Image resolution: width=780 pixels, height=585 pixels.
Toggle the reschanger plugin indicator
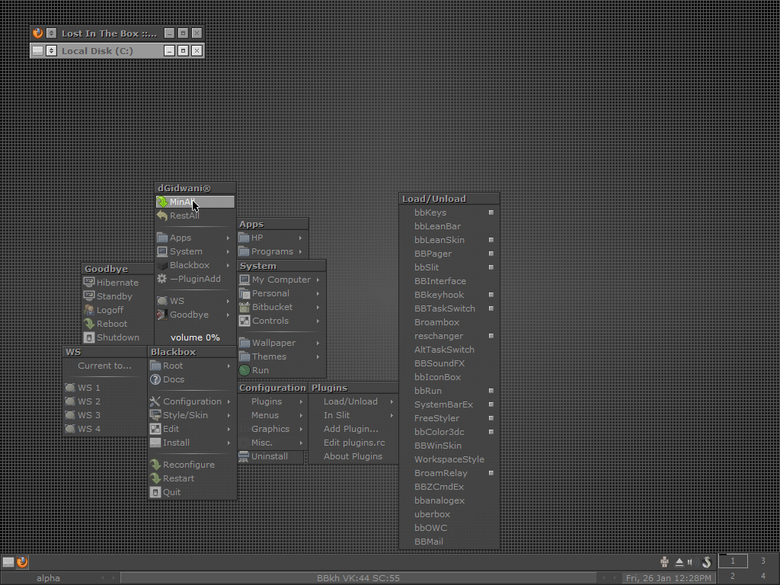(x=491, y=336)
